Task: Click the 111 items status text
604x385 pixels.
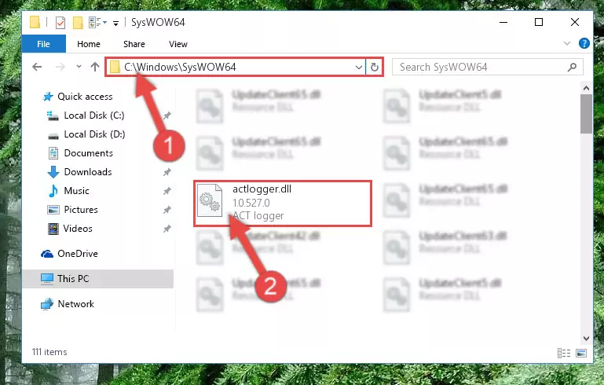Action: [49, 352]
